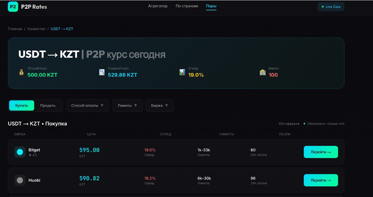
Task: Select the Пары nav tab
Action: click(211, 6)
